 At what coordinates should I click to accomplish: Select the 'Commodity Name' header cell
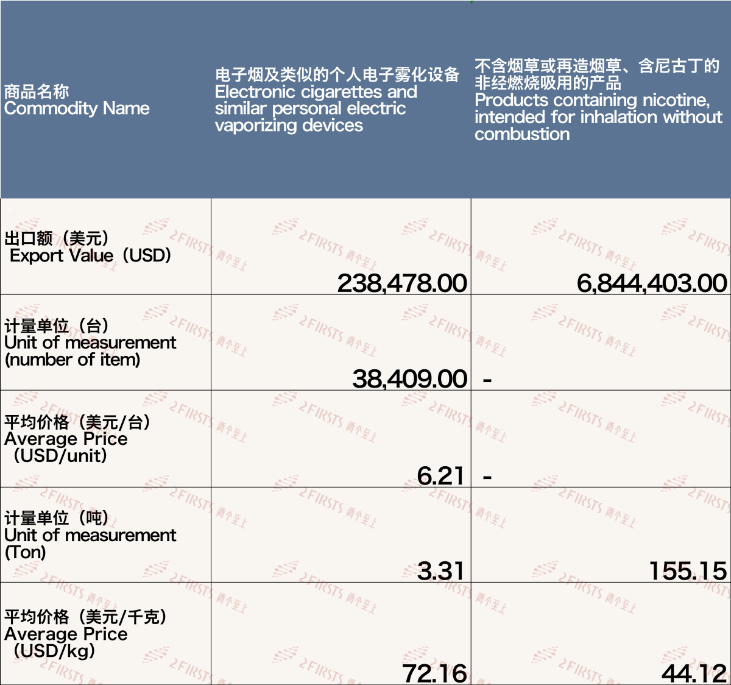point(105,99)
